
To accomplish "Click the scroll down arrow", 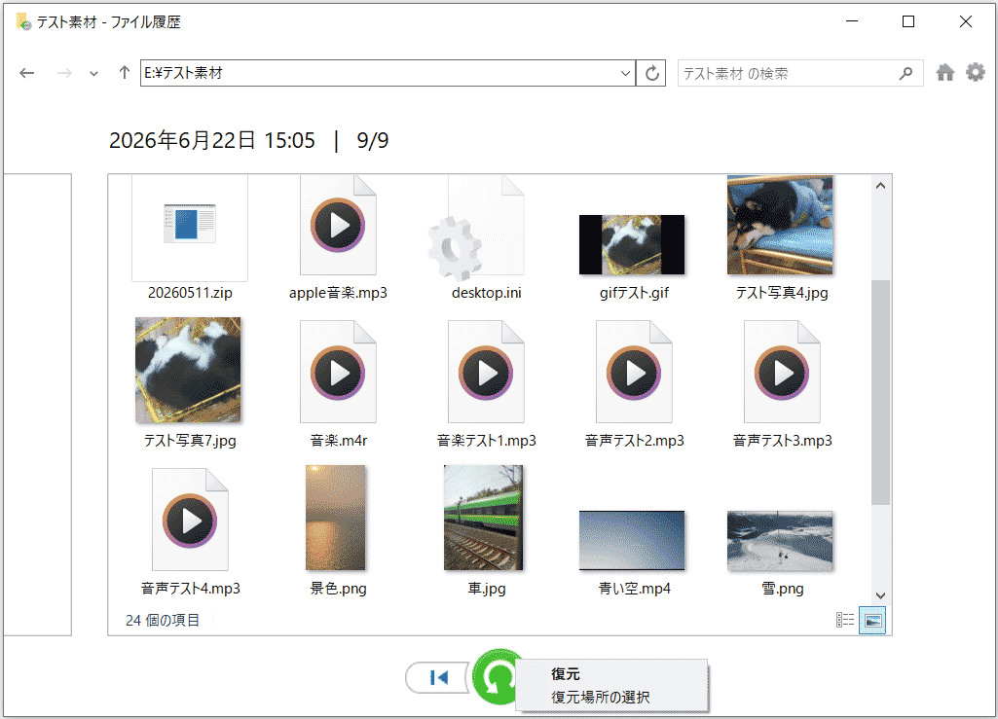I will coord(880,595).
